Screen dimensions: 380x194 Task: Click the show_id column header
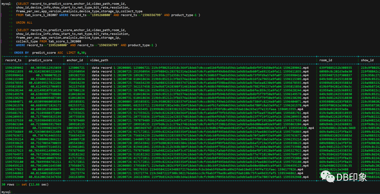pyautogui.click(x=367, y=60)
